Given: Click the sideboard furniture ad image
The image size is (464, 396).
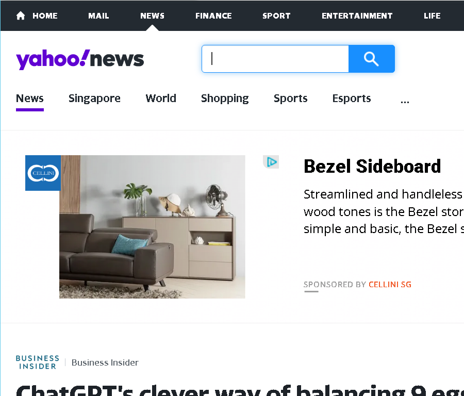Looking at the screenshot, I should tap(152, 227).
